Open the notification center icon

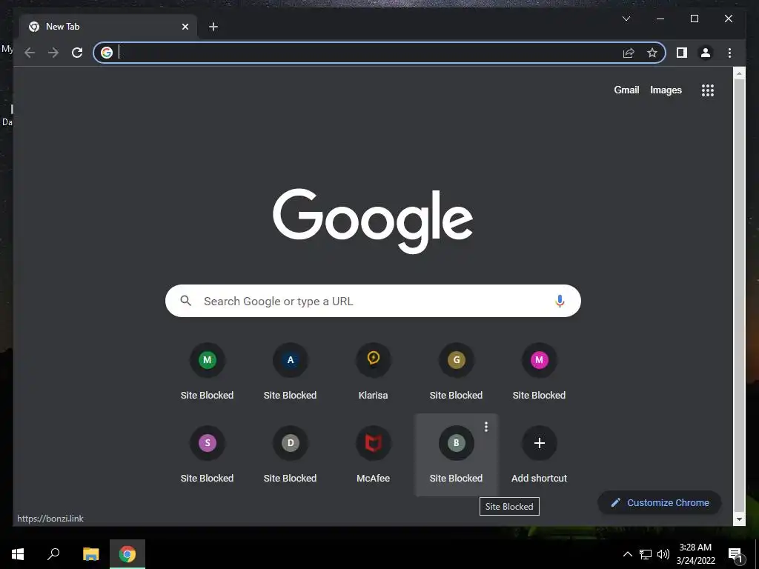(735, 554)
